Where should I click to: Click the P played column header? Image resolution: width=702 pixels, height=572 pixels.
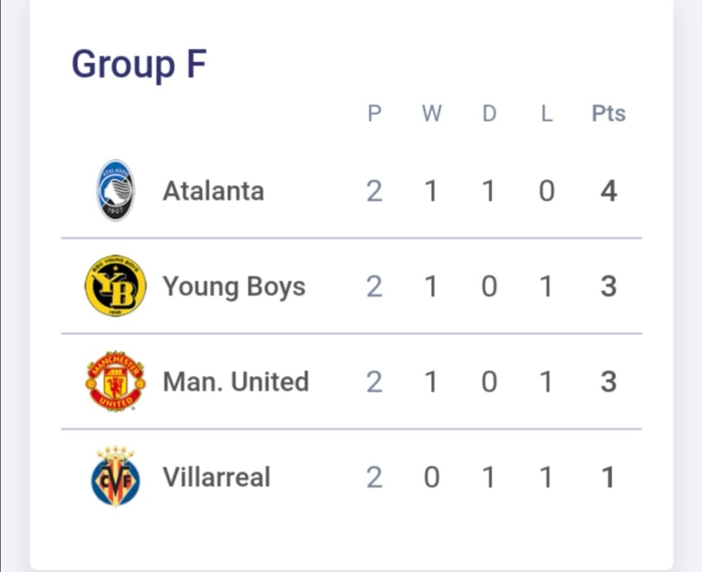pyautogui.click(x=375, y=114)
